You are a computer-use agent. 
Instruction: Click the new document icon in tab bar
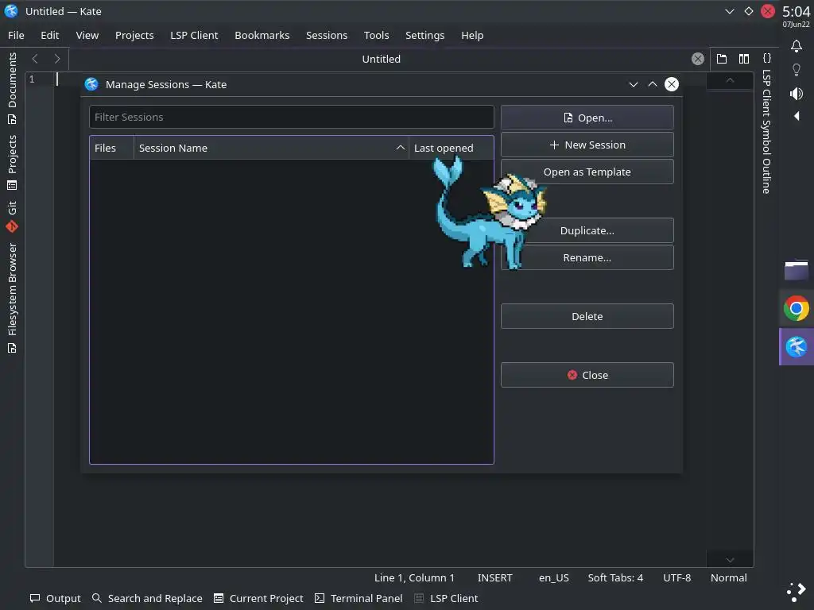[x=722, y=59]
